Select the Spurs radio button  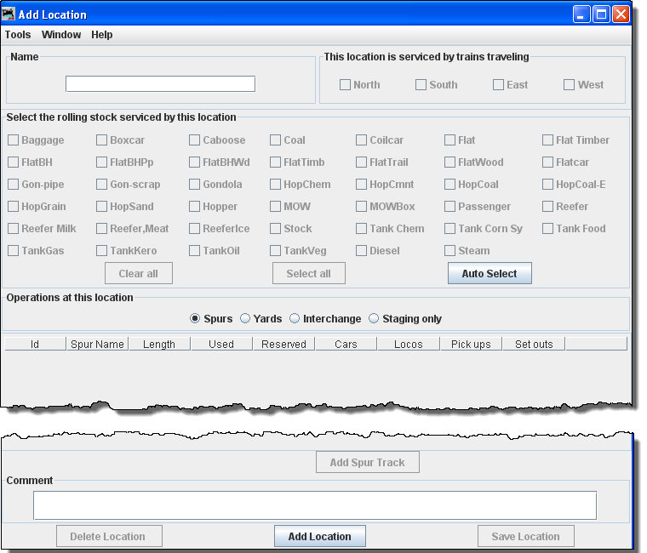(196, 319)
